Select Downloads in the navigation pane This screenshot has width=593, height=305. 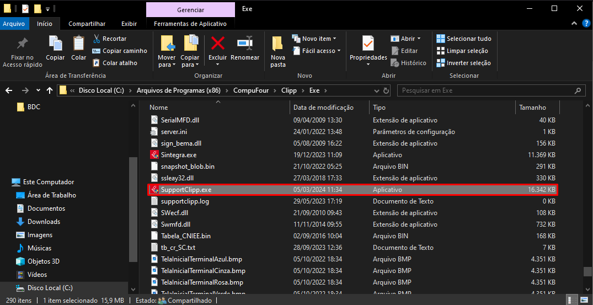point(44,222)
